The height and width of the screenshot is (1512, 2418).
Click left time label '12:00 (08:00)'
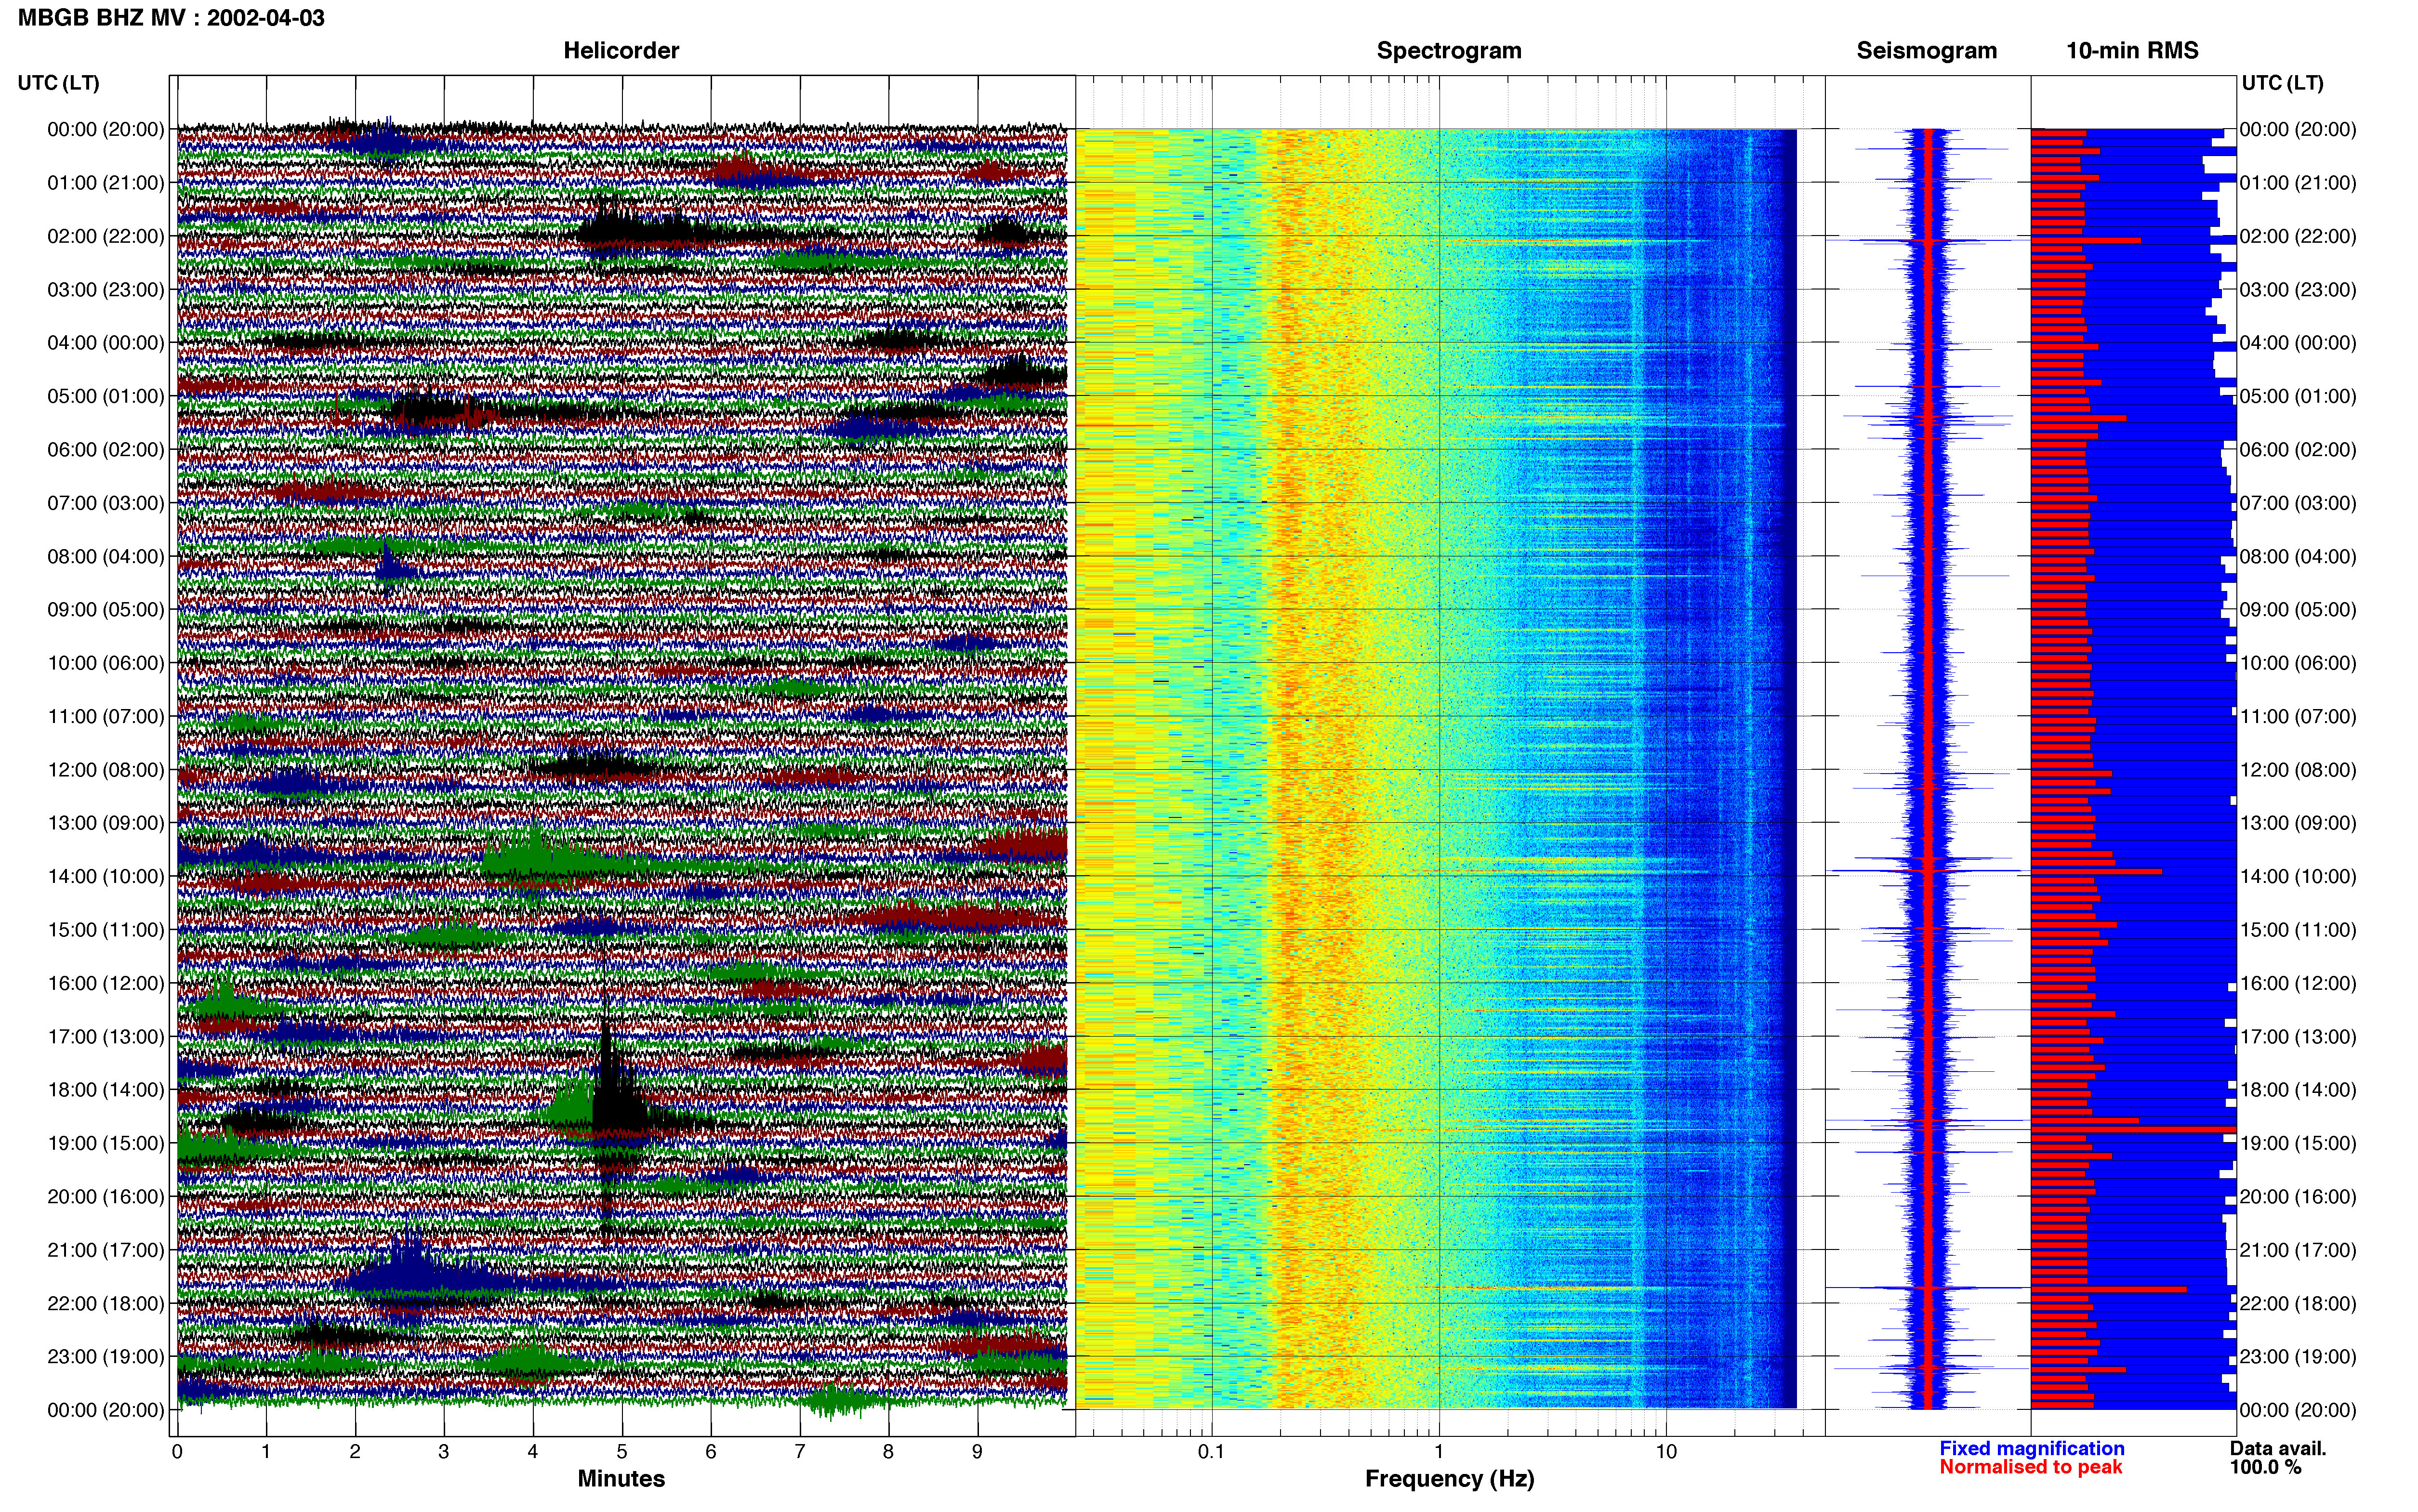point(106,770)
